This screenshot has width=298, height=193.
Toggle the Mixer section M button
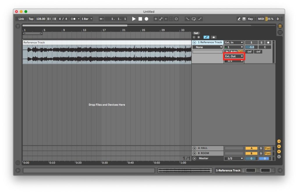(x=279, y=151)
